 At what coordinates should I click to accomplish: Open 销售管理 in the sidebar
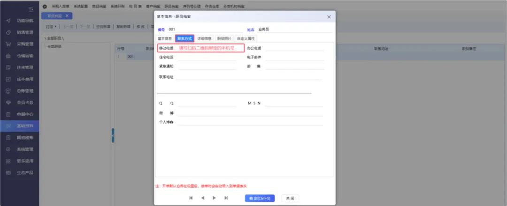point(25,33)
